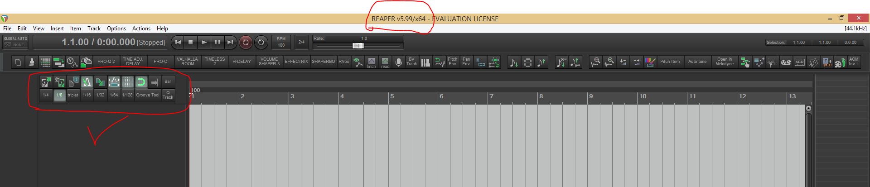
Task: Click the Pan Env button
Action: pyautogui.click(x=466, y=62)
